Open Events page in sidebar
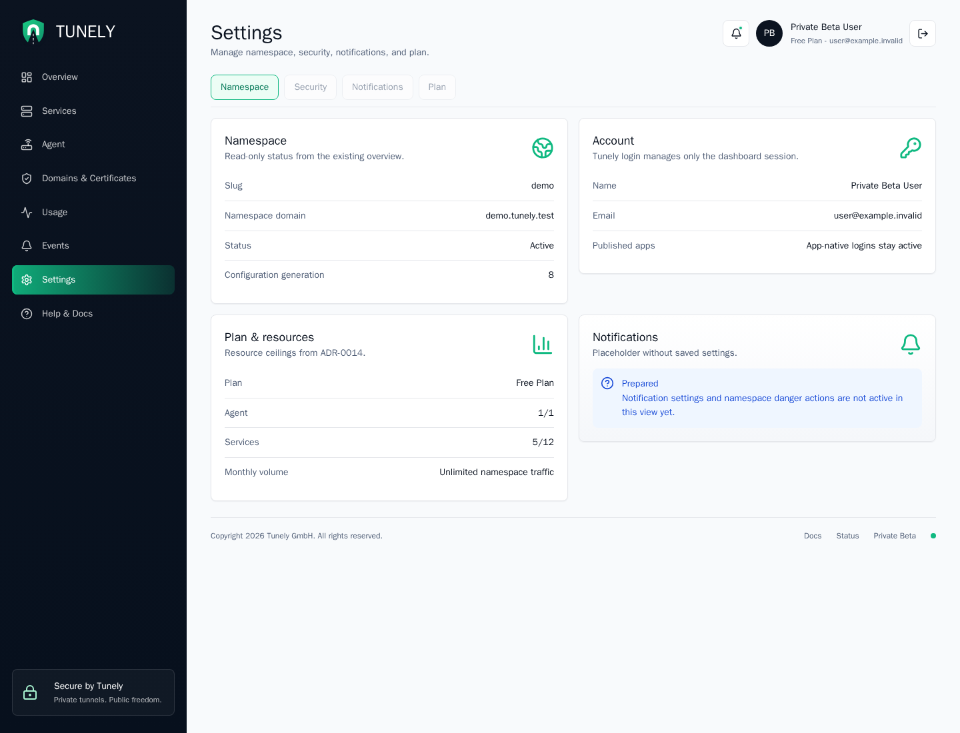 point(93,246)
